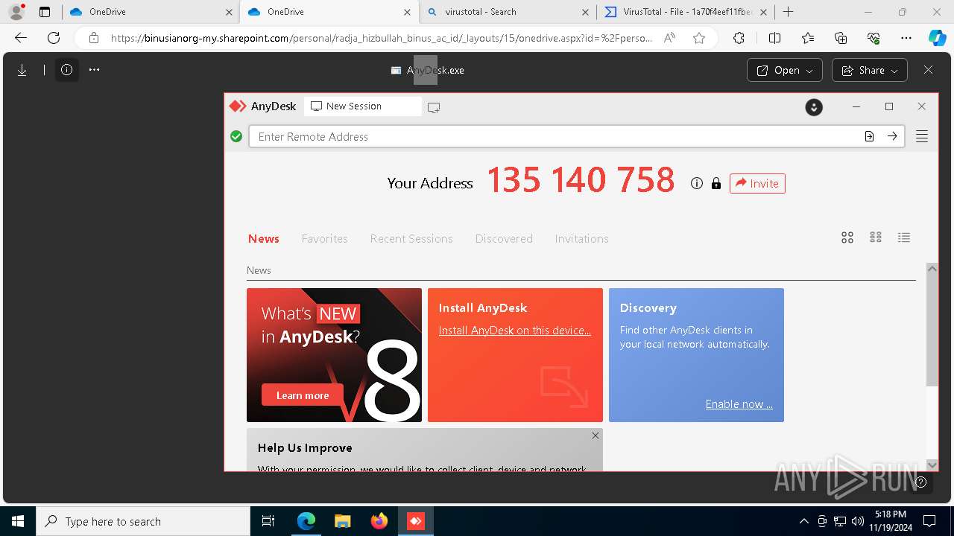Viewport: 954px width, 536px height.
Task: Open Windows notification center
Action: tap(929, 521)
